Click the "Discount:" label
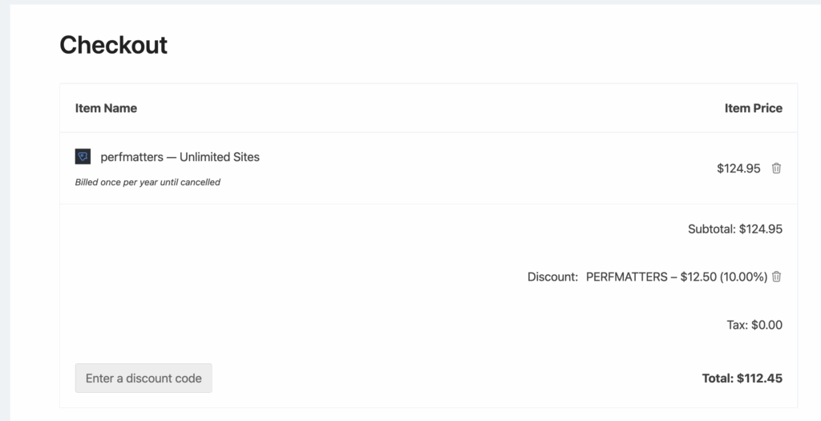Screen dimensions: 821x421 (552, 277)
